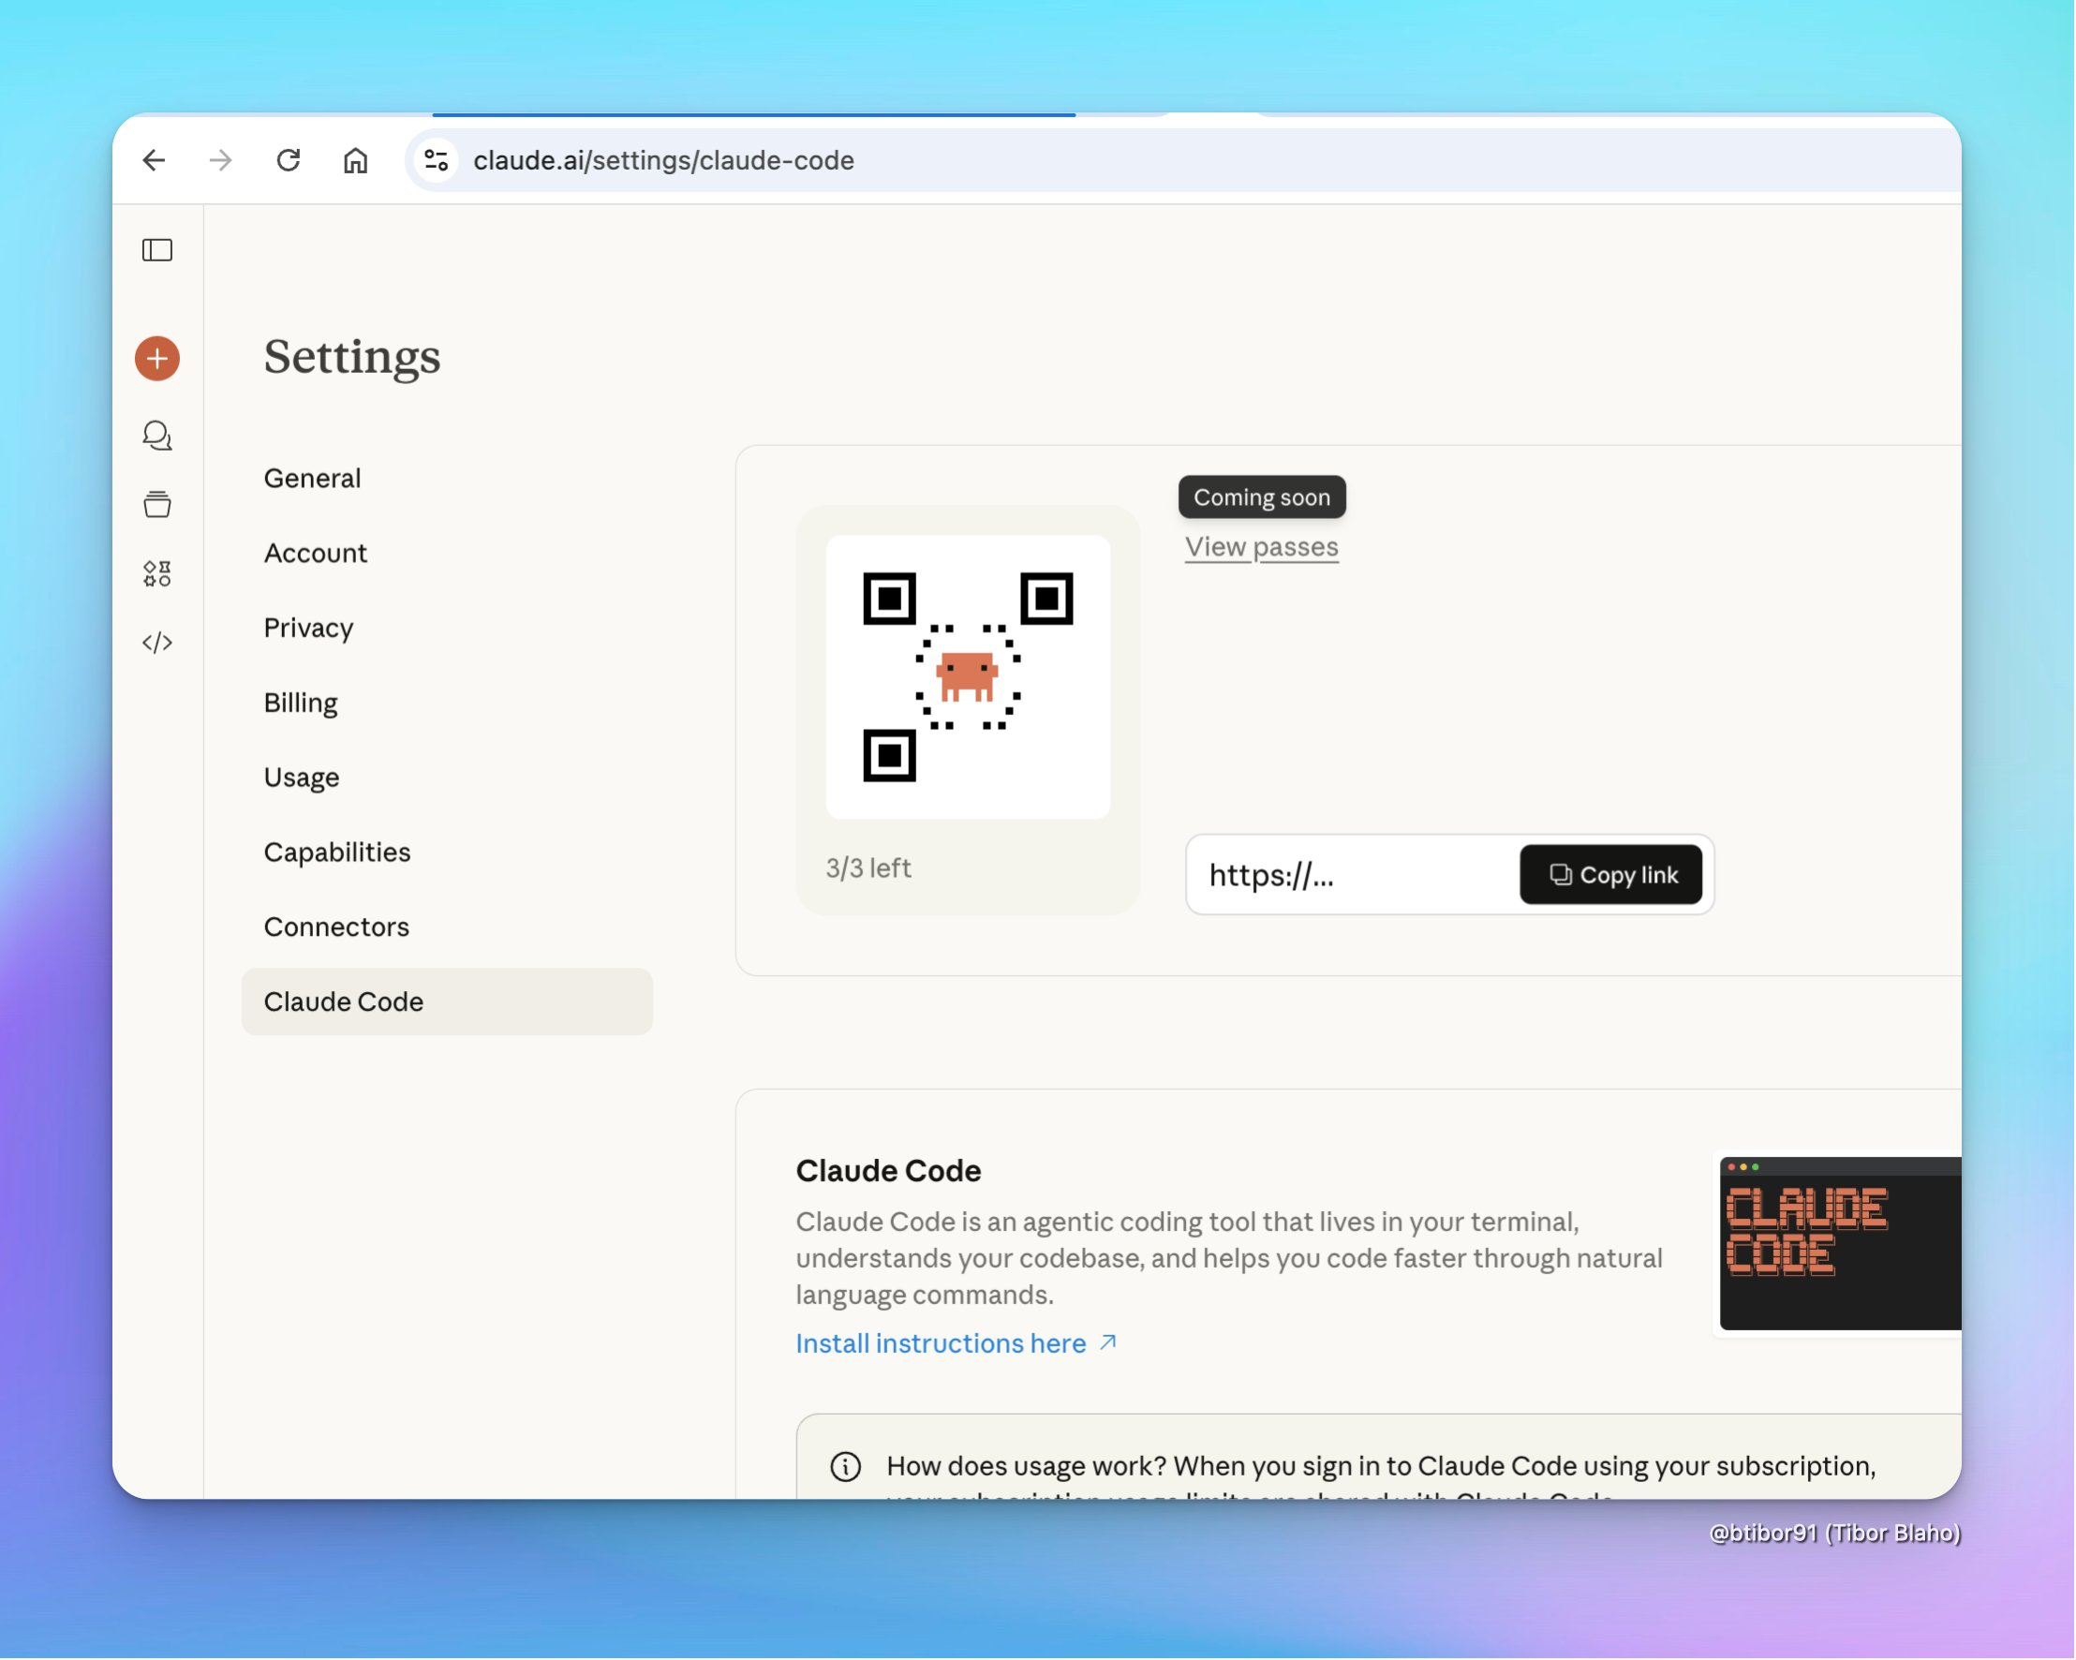This screenshot has height=1660, width=2076.
Task: Click the Claude Code section heading
Action: click(889, 1170)
